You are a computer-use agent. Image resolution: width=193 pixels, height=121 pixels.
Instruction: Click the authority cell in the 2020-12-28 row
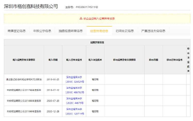[95, 111]
